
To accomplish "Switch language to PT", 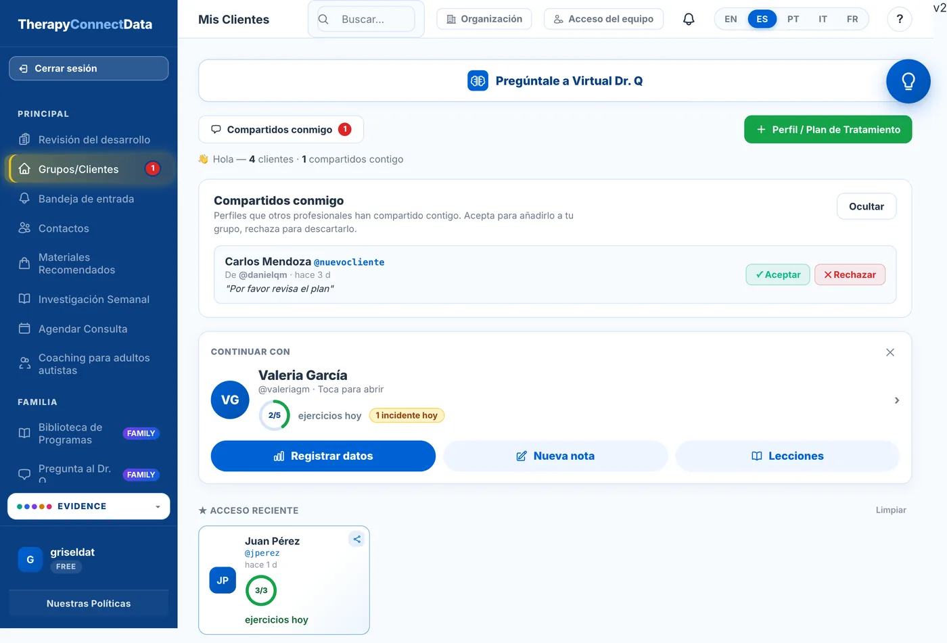I will pyautogui.click(x=793, y=19).
